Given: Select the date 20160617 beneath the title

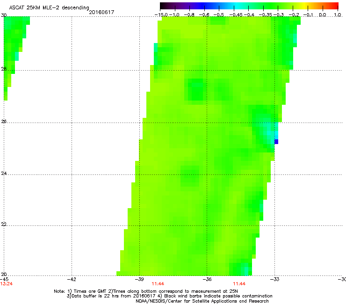Looking at the screenshot, I should pyautogui.click(x=101, y=12).
